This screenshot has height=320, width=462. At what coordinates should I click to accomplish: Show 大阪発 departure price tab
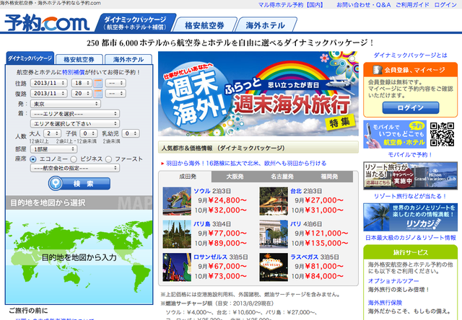coord(235,177)
